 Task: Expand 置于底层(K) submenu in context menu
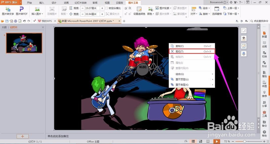tap(192, 85)
